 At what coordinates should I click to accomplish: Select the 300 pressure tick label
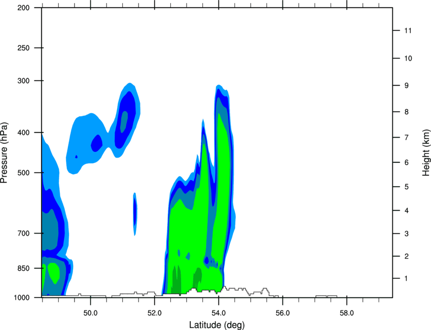pos(23,81)
